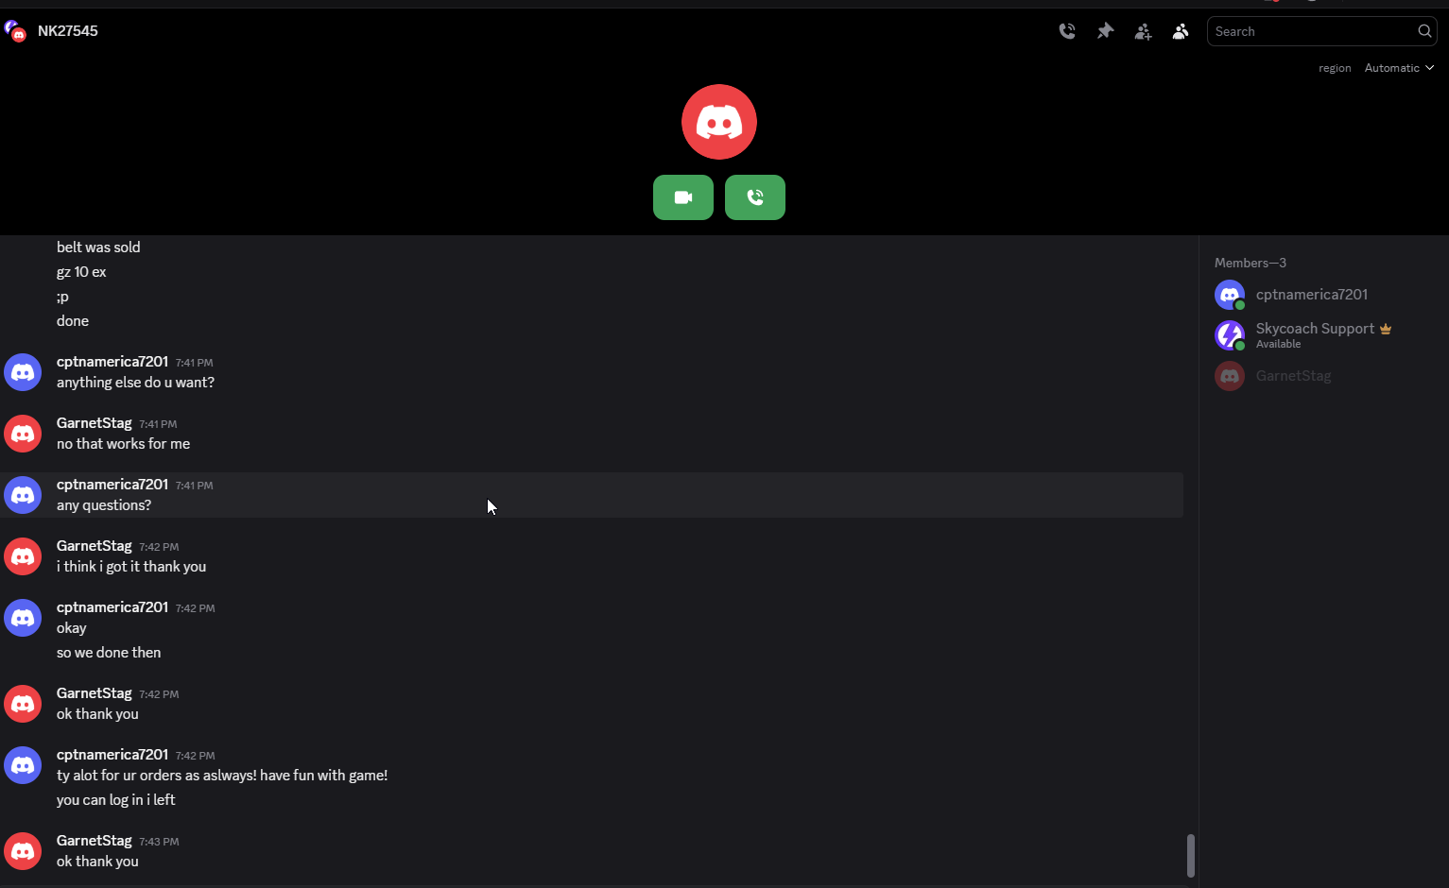Image resolution: width=1449 pixels, height=888 pixels.
Task: Click the message 'gz 10 ex'
Action: pyautogui.click(x=81, y=272)
